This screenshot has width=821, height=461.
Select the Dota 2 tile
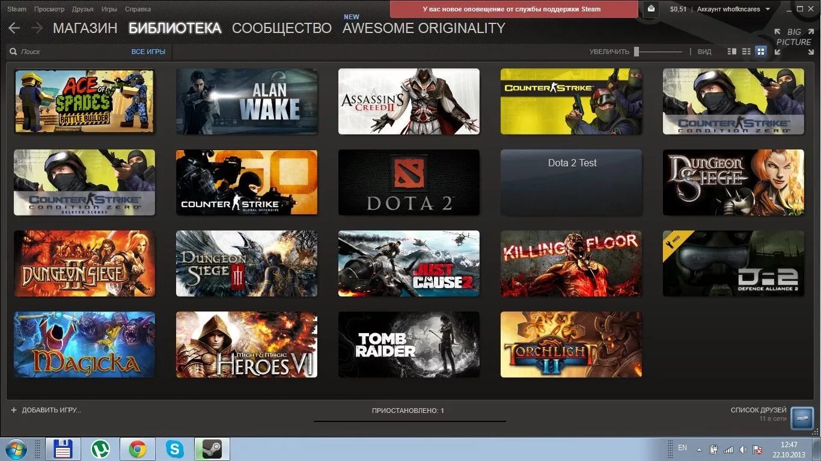pos(409,182)
